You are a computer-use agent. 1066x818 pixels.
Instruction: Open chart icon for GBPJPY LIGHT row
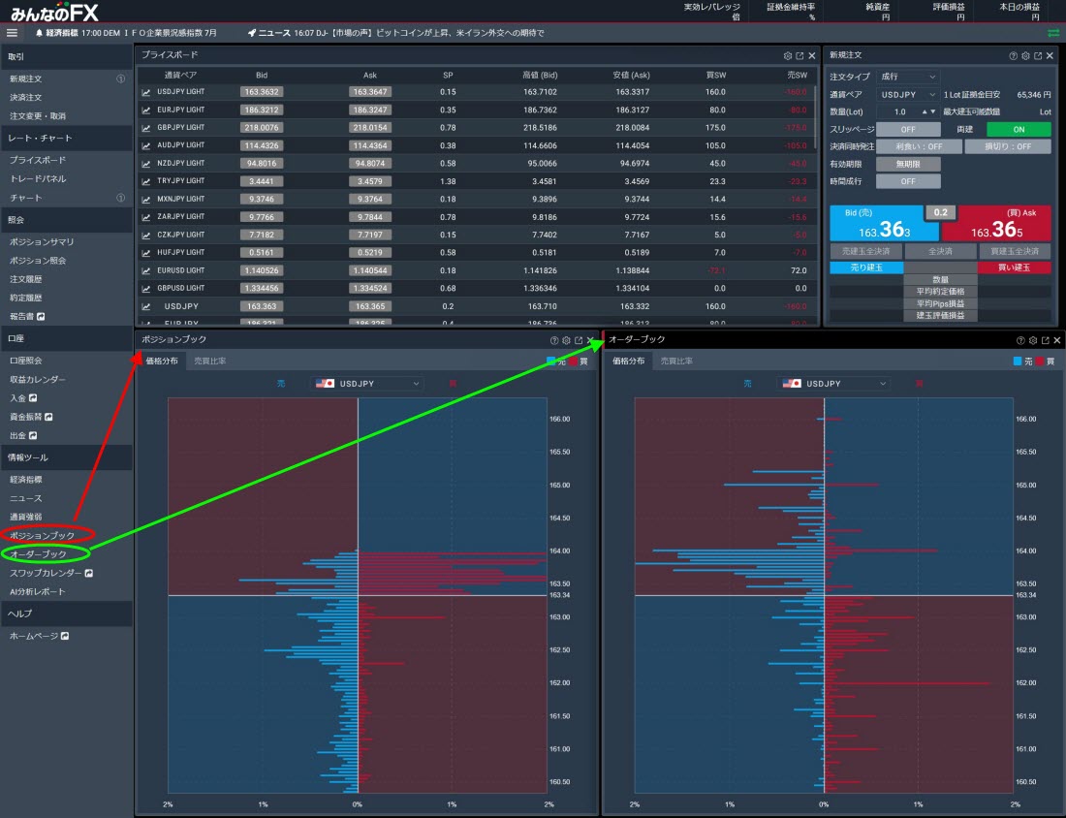[x=146, y=128]
